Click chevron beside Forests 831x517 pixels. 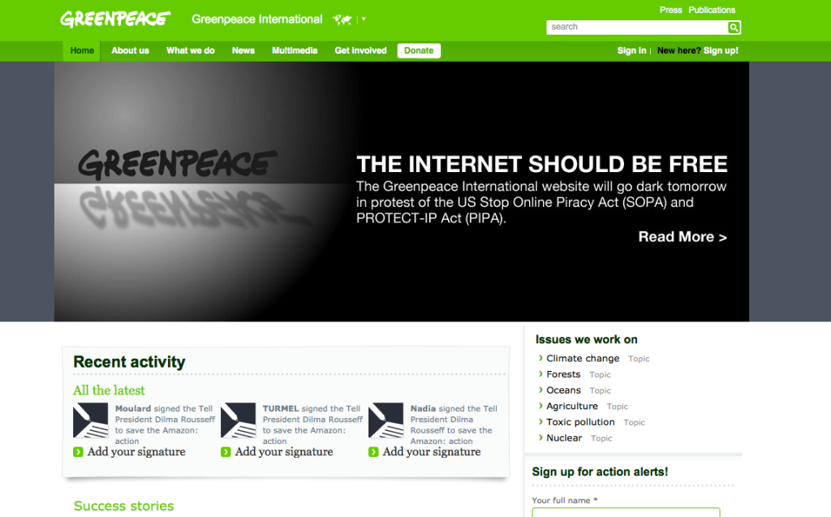coord(540,374)
